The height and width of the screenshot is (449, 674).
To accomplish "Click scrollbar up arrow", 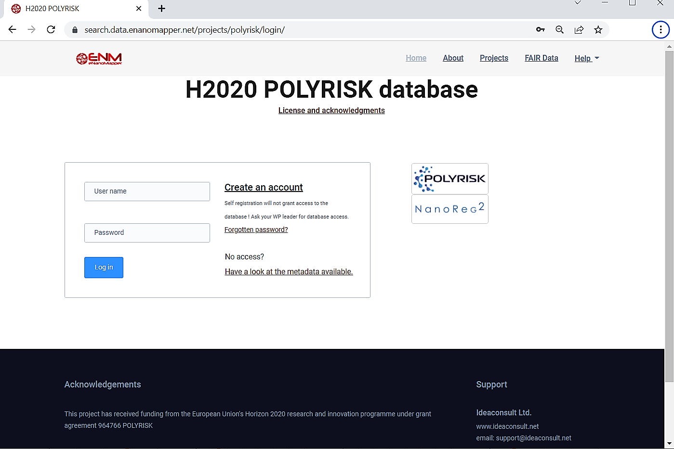I will coord(669,46).
